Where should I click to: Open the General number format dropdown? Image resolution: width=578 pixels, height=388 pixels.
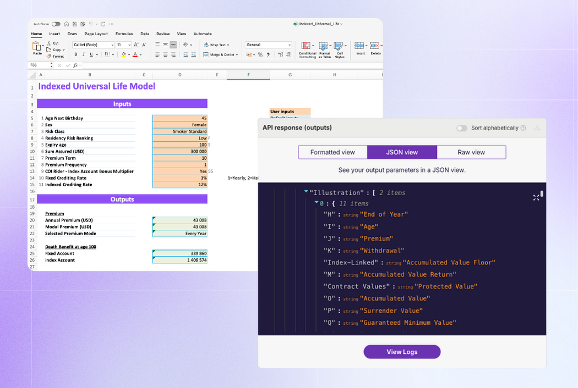(268, 45)
